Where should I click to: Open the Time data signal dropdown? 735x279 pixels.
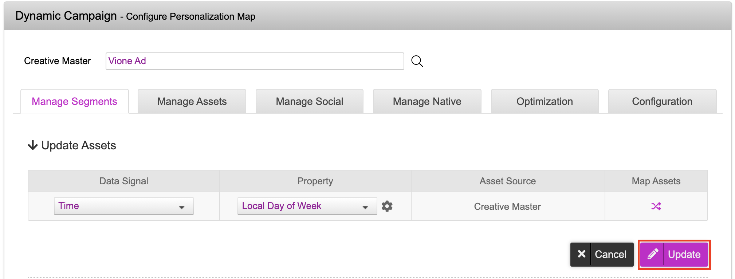click(x=123, y=206)
